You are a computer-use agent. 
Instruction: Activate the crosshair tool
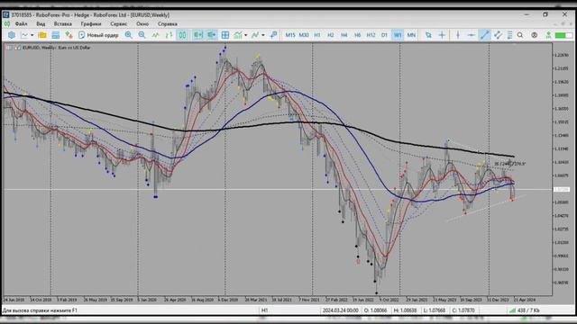tap(442, 35)
